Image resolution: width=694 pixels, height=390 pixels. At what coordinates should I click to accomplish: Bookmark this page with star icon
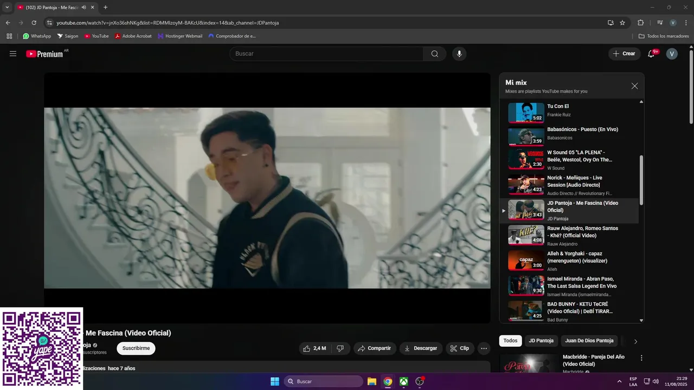(622, 23)
